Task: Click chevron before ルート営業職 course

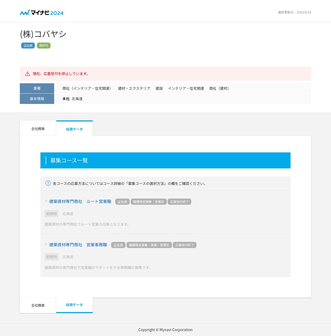Action: [46, 201]
